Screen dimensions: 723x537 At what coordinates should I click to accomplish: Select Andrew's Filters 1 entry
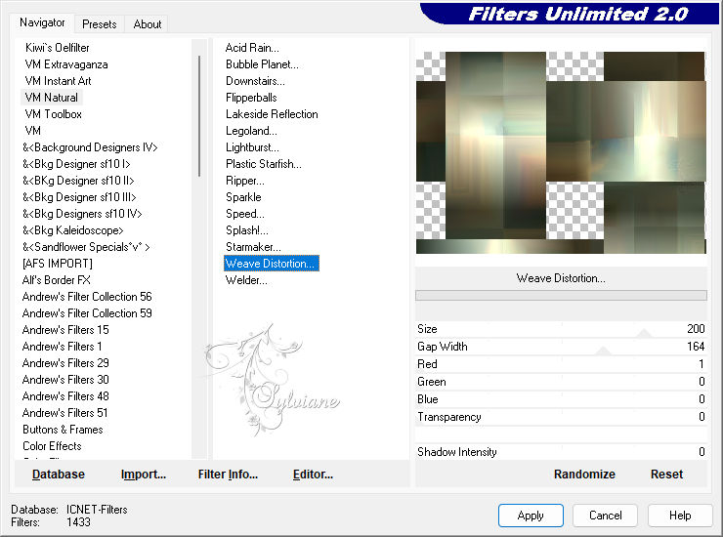pos(62,347)
